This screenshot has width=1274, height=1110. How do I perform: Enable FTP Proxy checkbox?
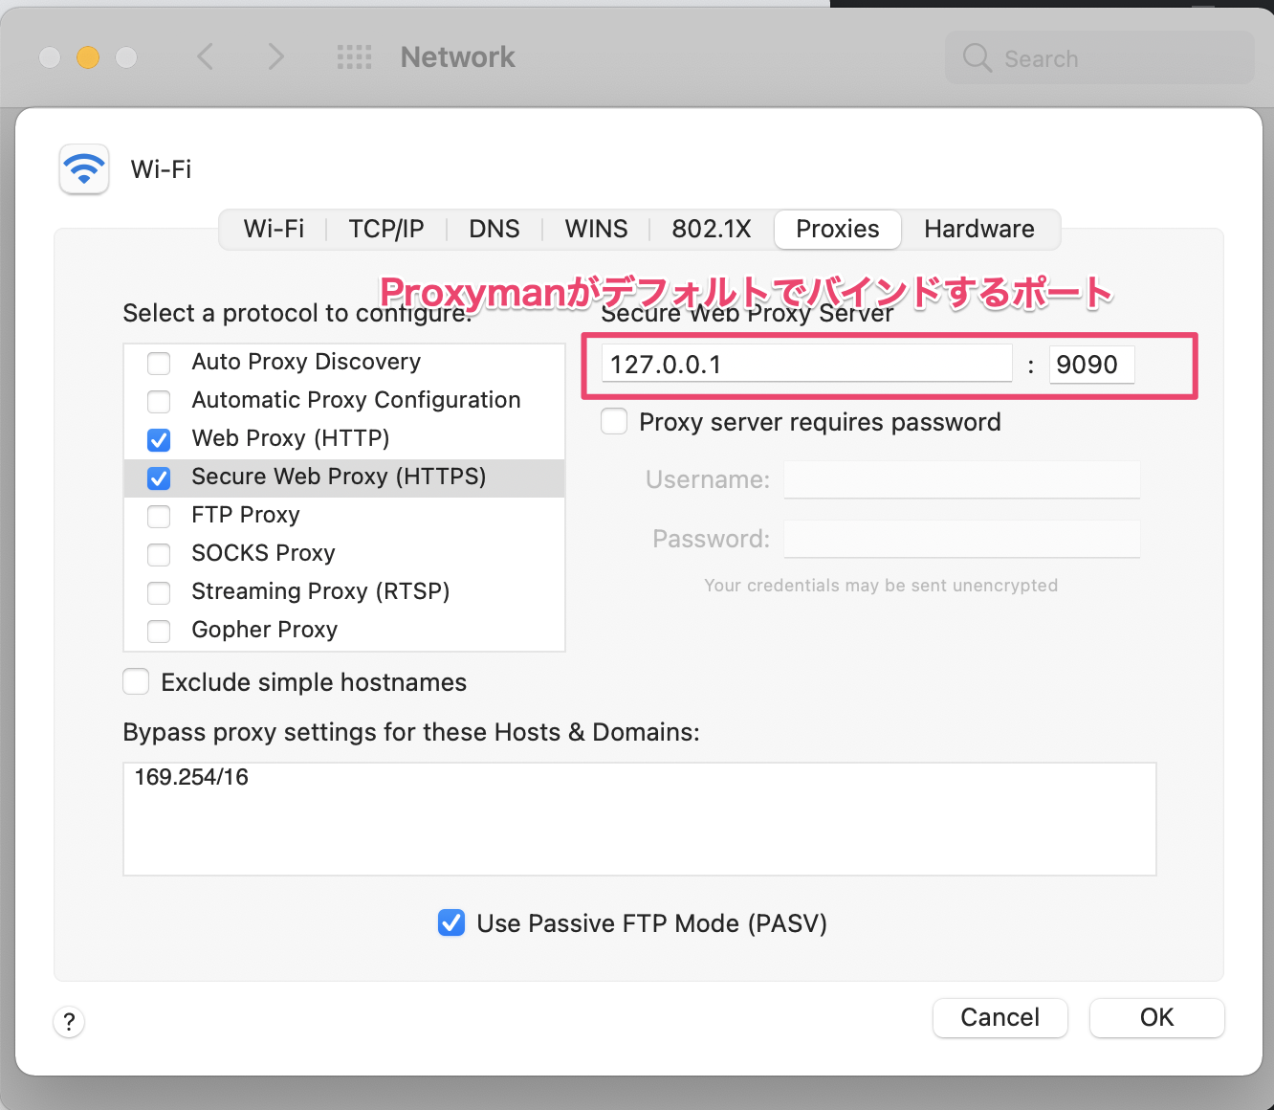pyautogui.click(x=159, y=517)
